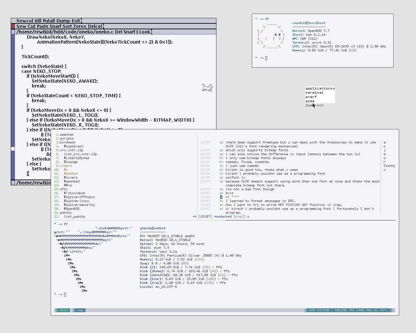Click the acme window scrollbar thumb
416x333 pixels.
[13, 149]
